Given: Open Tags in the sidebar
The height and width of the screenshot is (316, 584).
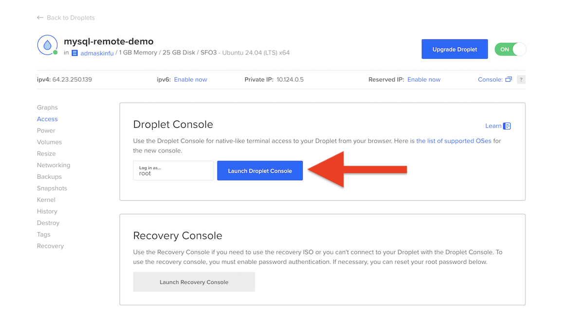Looking at the screenshot, I should (44, 234).
